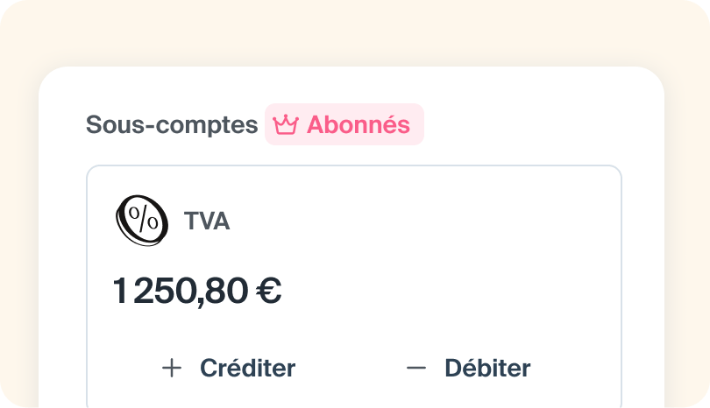Click the 1 250,80 € balance amount
The width and height of the screenshot is (710, 408).
[196, 292]
